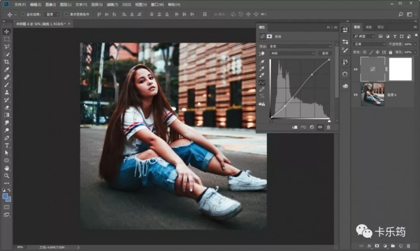Hide the photo layer visibility eye

(x=356, y=95)
